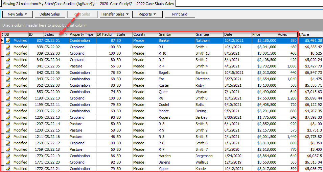Viewport: 323px width, 172px height.
Task: Click the pencil icon for row ID 1772
Action: [8, 169]
